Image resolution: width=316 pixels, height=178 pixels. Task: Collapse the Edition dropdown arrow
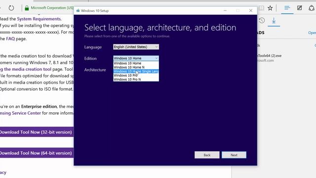click(x=157, y=58)
